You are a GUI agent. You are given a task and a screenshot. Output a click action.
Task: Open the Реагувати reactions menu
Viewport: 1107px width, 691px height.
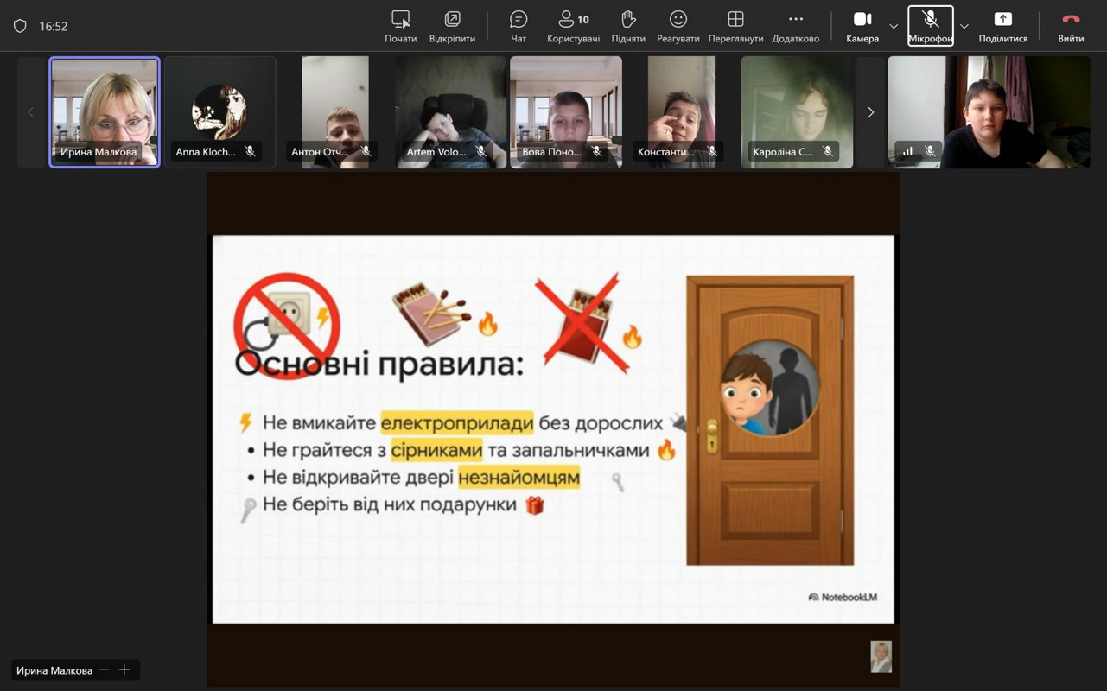pos(678,26)
